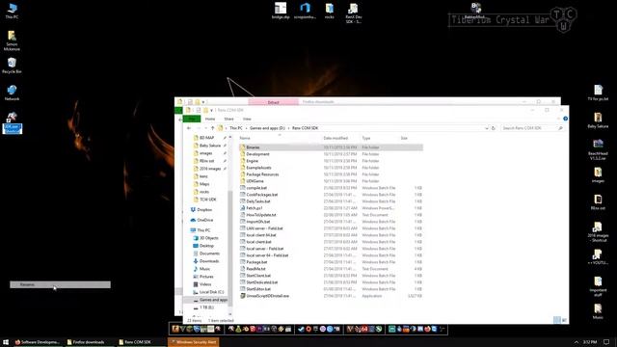Open the Share ribbon tab
The height and width of the screenshot is (347, 617).
[228, 119]
